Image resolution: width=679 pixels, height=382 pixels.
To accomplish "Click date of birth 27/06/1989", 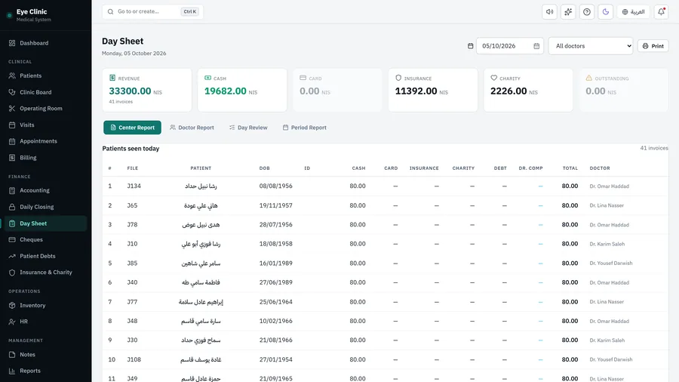I will pos(276,282).
